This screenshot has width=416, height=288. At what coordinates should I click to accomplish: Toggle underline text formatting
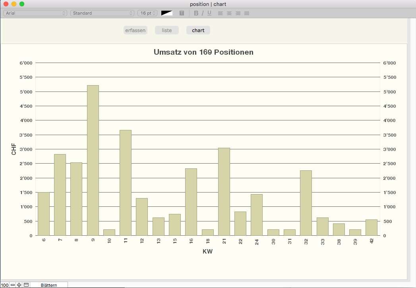point(209,13)
